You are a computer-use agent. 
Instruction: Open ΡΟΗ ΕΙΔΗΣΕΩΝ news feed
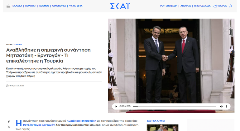(x=169, y=6)
